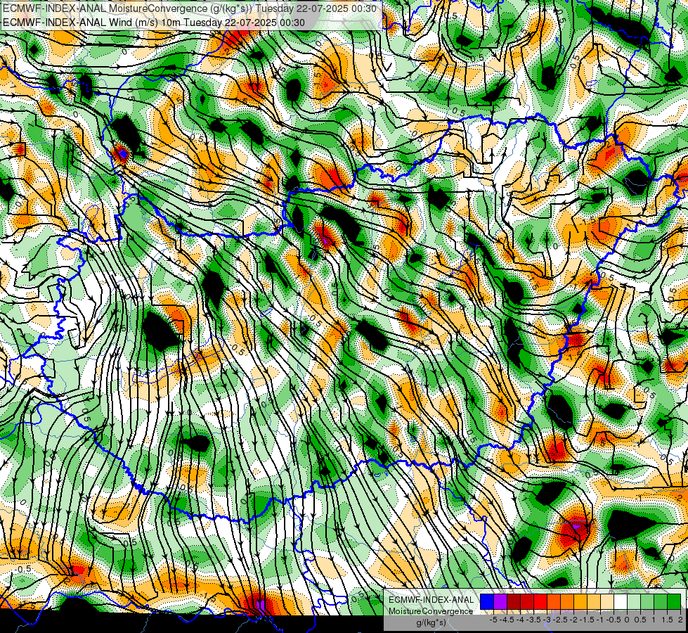Select the red-orange swatch between -3 and -2.5
The width and height of the screenshot is (688, 633).
(x=554, y=601)
